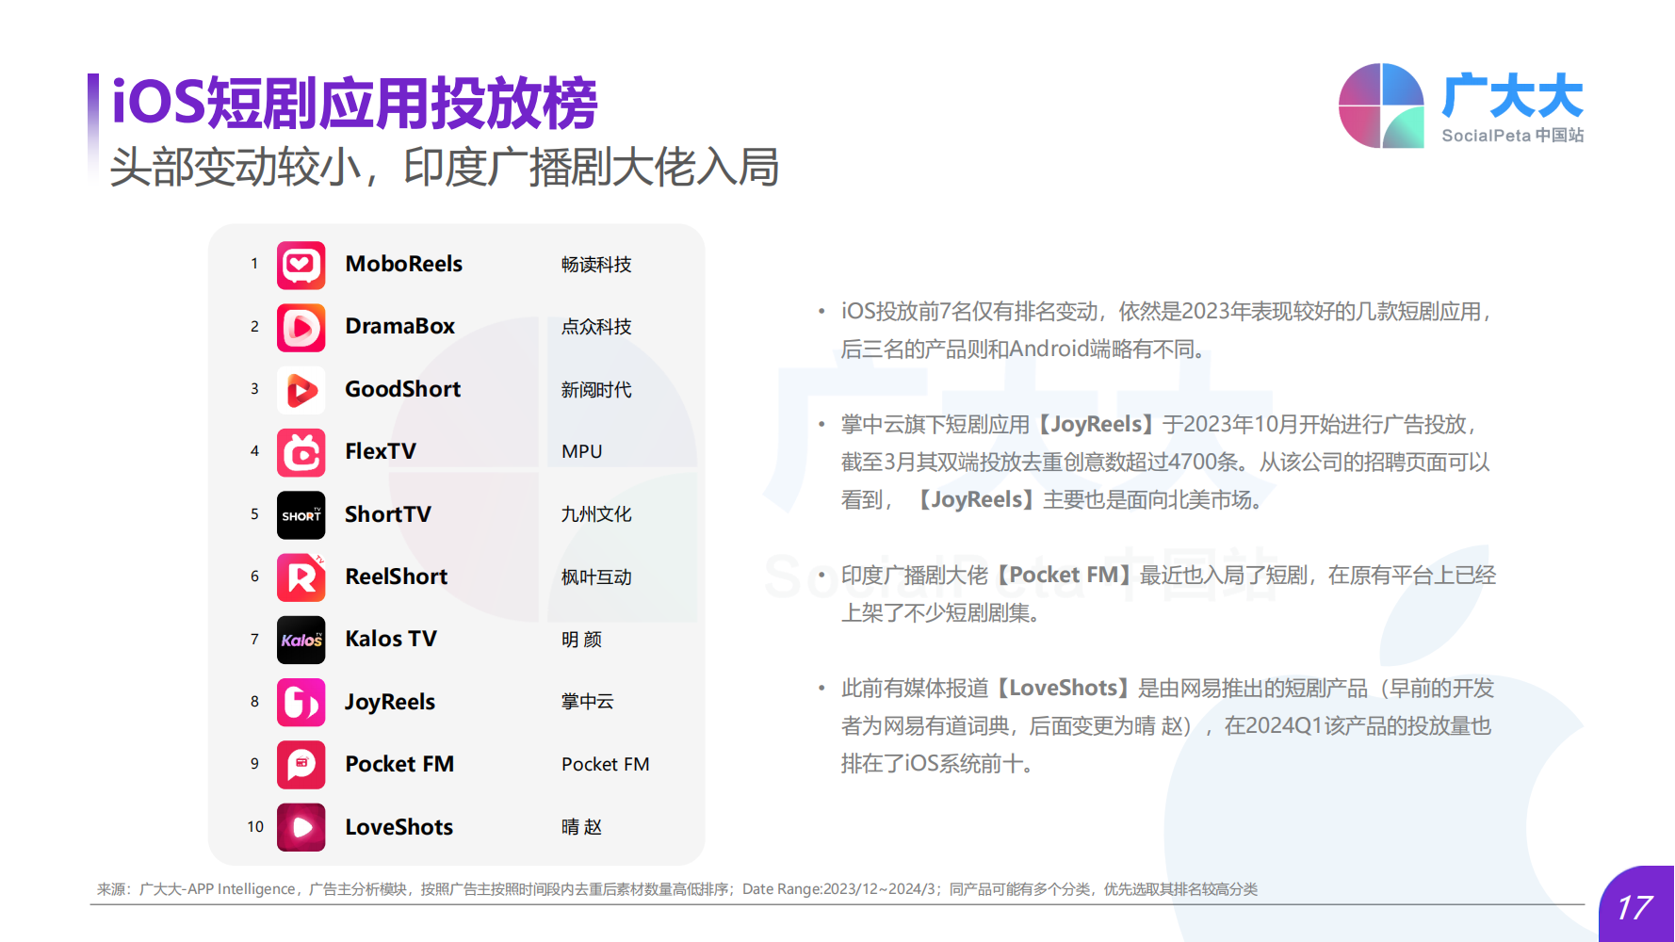Click the FlexTV app icon
This screenshot has width=1675, height=942.
pos(301,452)
